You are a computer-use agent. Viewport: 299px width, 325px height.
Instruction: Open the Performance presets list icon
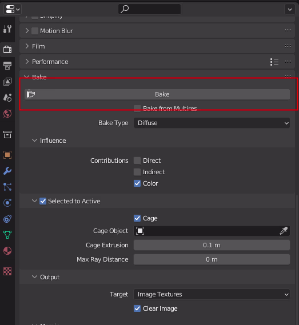[274, 62]
